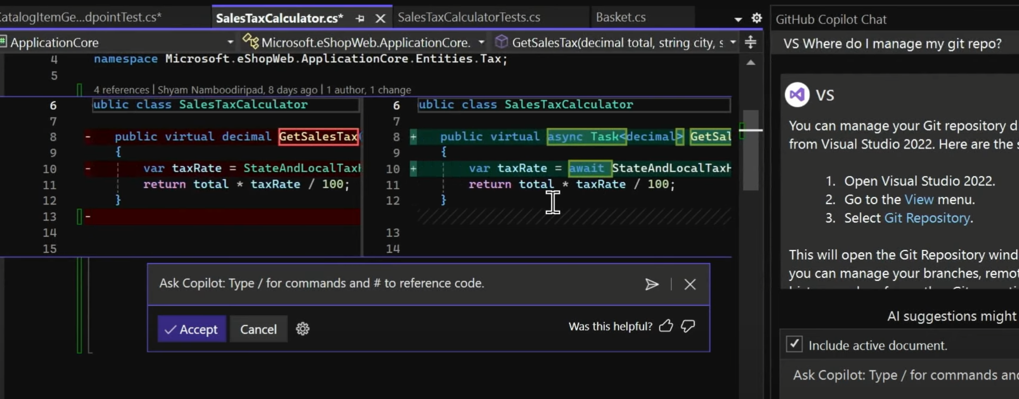Click the GitHub Copilot Chat panel title
This screenshot has width=1019, height=399.
(x=831, y=20)
